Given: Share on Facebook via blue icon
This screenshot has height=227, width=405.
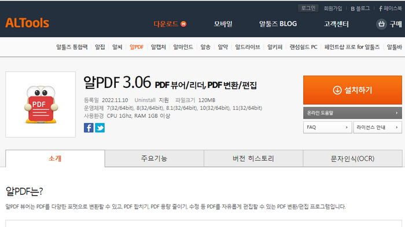Looking at the screenshot, I should pyautogui.click(x=89, y=128).
